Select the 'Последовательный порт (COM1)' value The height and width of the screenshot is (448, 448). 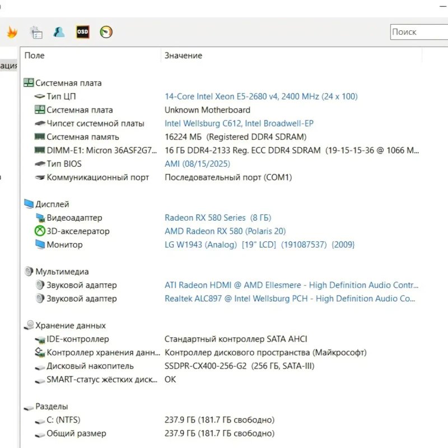[x=228, y=178]
